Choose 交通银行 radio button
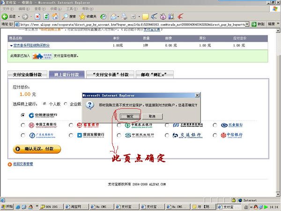281x211 pixels. pyautogui.click(x=167, y=136)
